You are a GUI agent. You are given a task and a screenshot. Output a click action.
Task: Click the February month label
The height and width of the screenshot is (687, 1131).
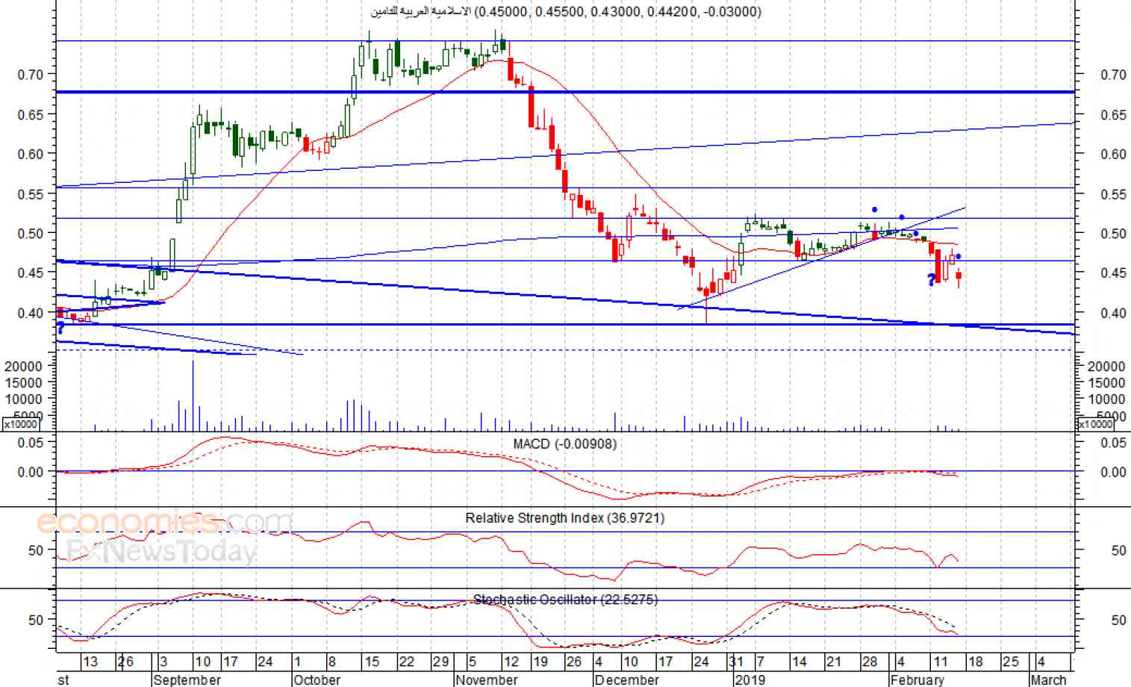pyautogui.click(x=917, y=680)
